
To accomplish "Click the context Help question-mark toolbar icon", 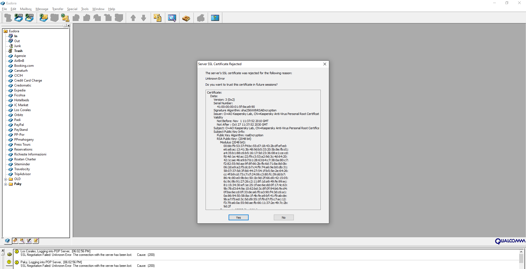I will (x=215, y=18).
